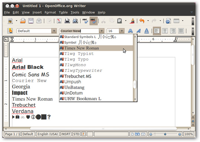
Task: Open the Table dropdown arrow
Action: (183, 21)
